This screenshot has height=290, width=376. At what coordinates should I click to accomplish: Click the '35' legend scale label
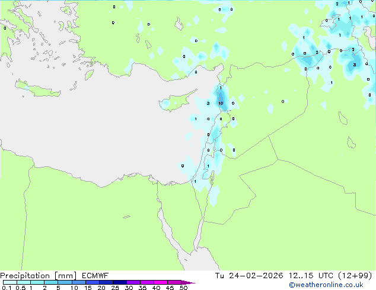click(x=142, y=288)
